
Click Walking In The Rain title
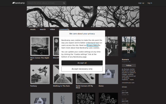(61, 86)
